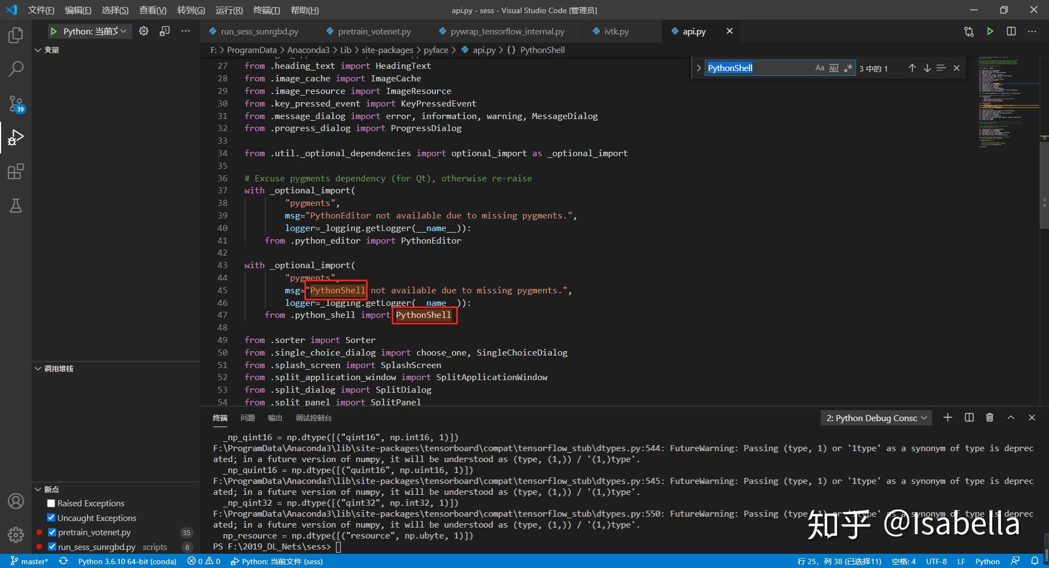The image size is (1049, 568).
Task: Disable the pretrain_votenet.py breakpoint checkbox
Action: pos(52,532)
